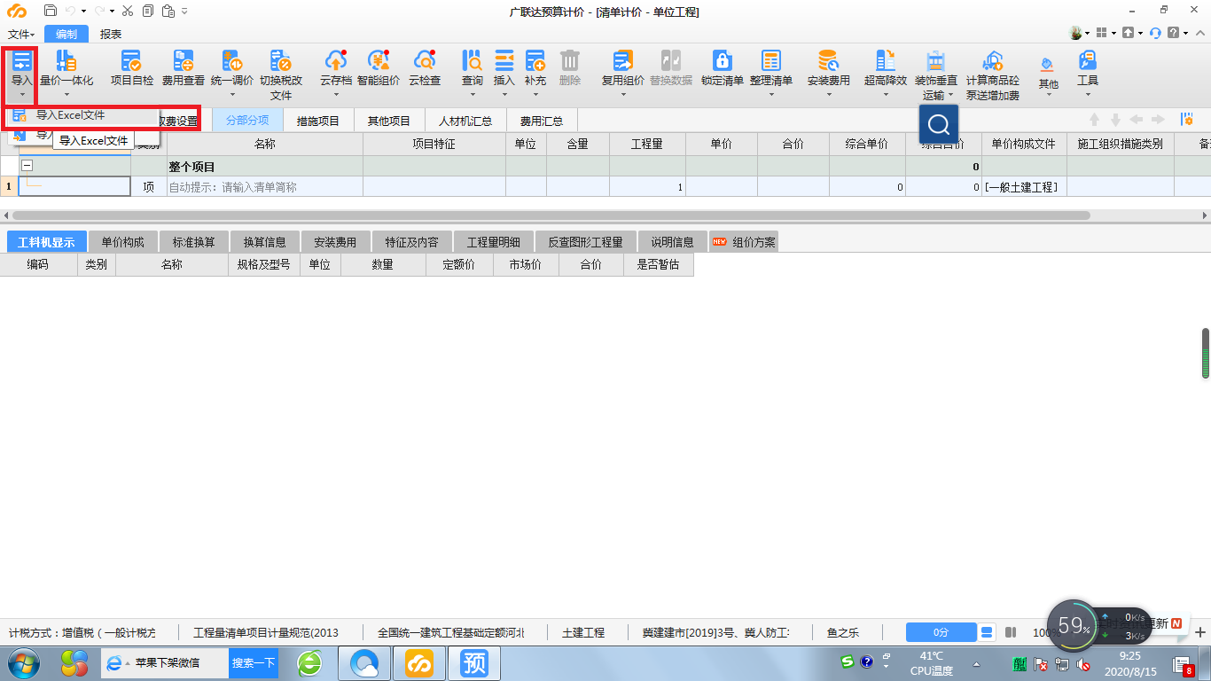Expand the 安装费用 dropdown arrow
The width and height of the screenshot is (1211, 681).
click(x=829, y=93)
